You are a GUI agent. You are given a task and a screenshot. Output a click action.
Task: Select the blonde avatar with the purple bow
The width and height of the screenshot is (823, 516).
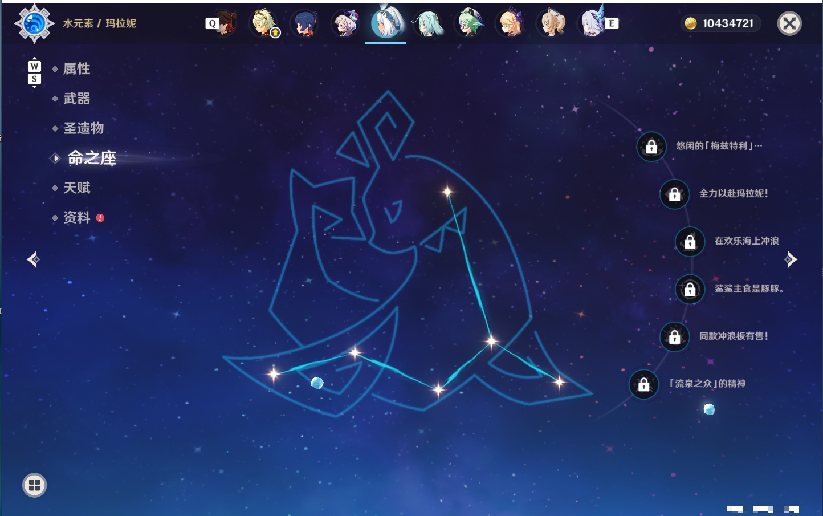pos(511,23)
